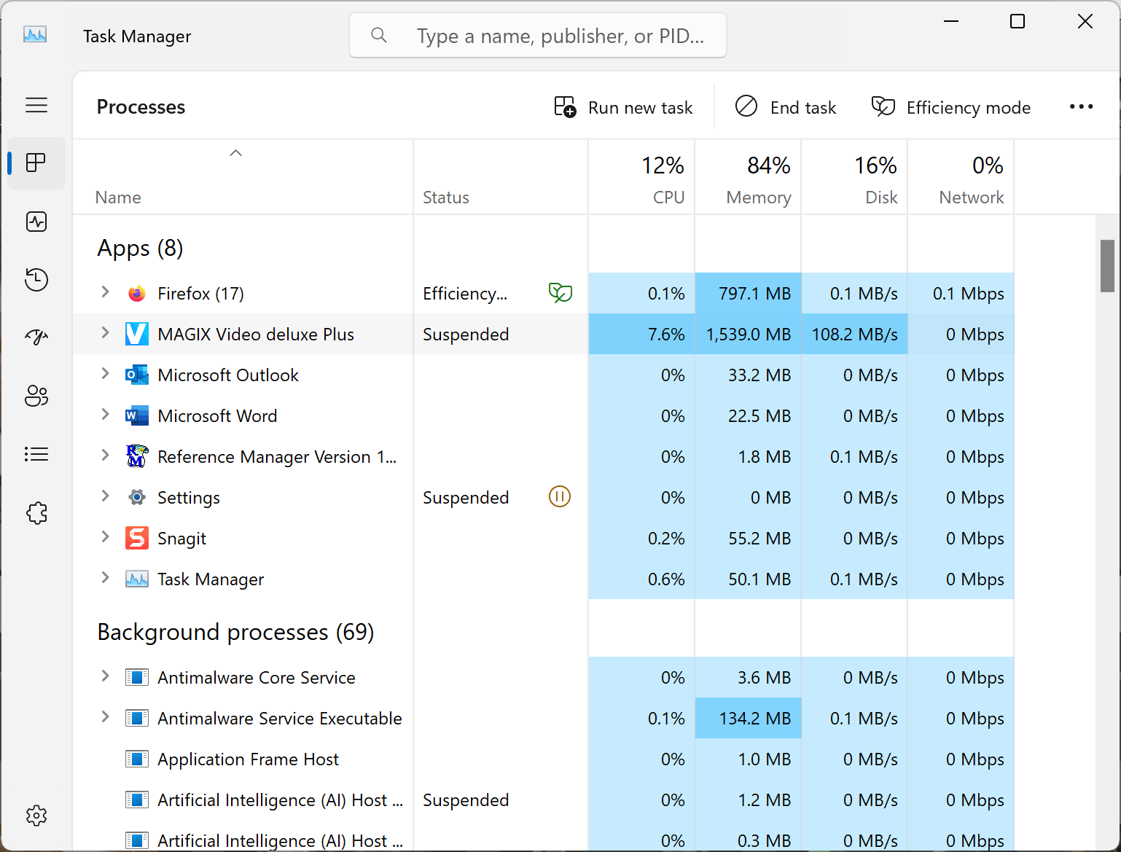Open Task Manager settings gear
This screenshot has width=1121, height=852.
[x=36, y=815]
